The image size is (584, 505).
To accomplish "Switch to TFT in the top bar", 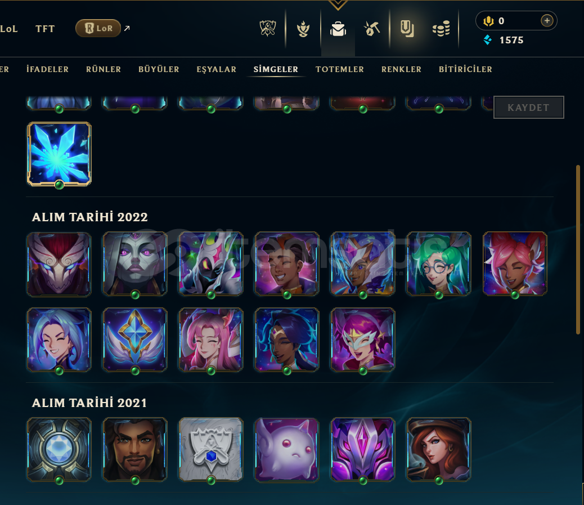I will (45, 29).
